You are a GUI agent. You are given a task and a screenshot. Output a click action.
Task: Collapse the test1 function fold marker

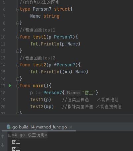coord(18,37)
